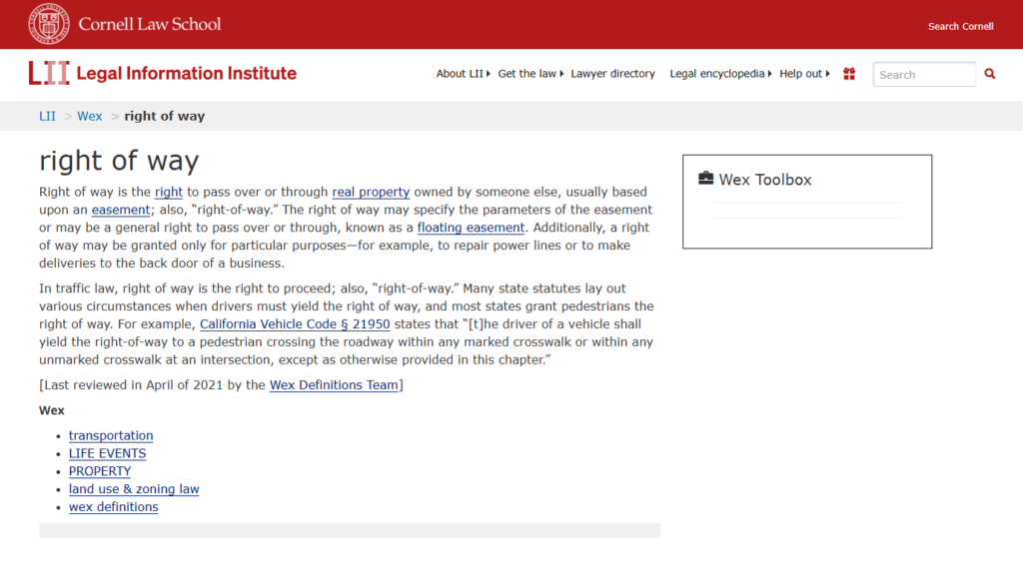Click the Cornell University seal logo
1023x578 pixels.
pyautogui.click(x=49, y=24)
